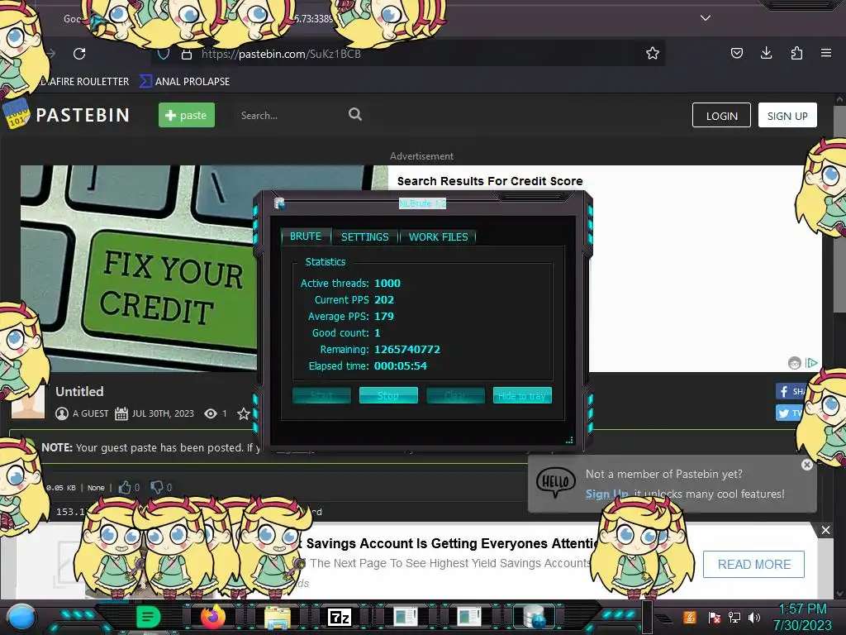Image resolution: width=846 pixels, height=635 pixels.
Task: Open Firefox from the taskbar
Action: (212, 617)
